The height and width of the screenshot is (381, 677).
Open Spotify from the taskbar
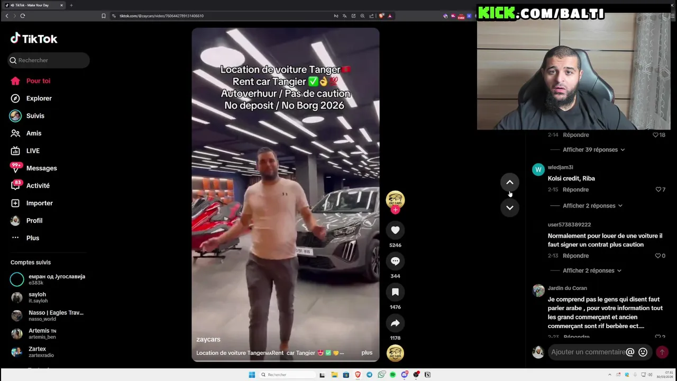point(392,375)
